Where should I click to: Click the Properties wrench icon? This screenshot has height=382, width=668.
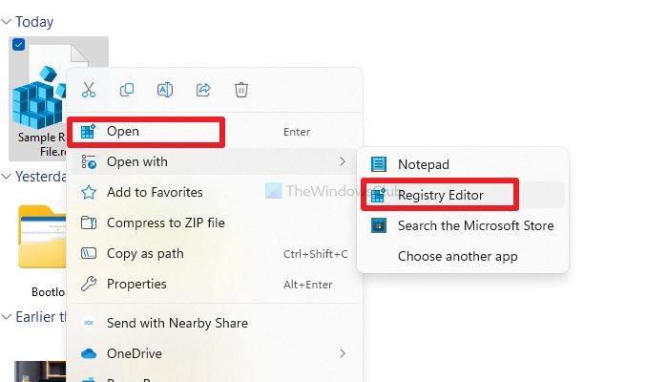(89, 284)
